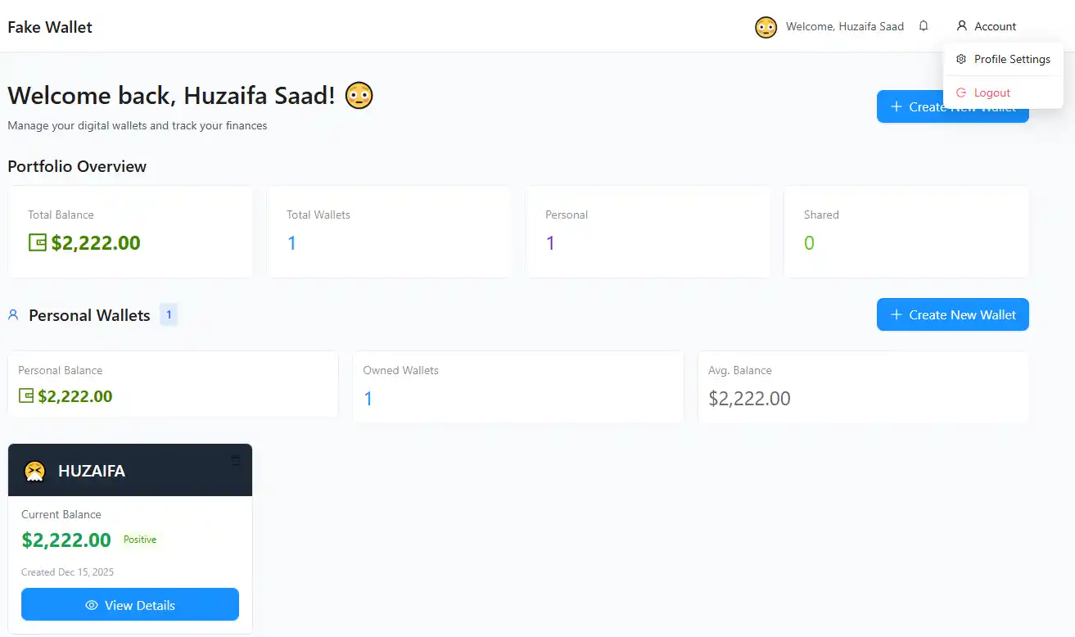The image size is (1075, 637).
Task: Click the HUZAIFA wallet emoji icon
Action: (34, 471)
